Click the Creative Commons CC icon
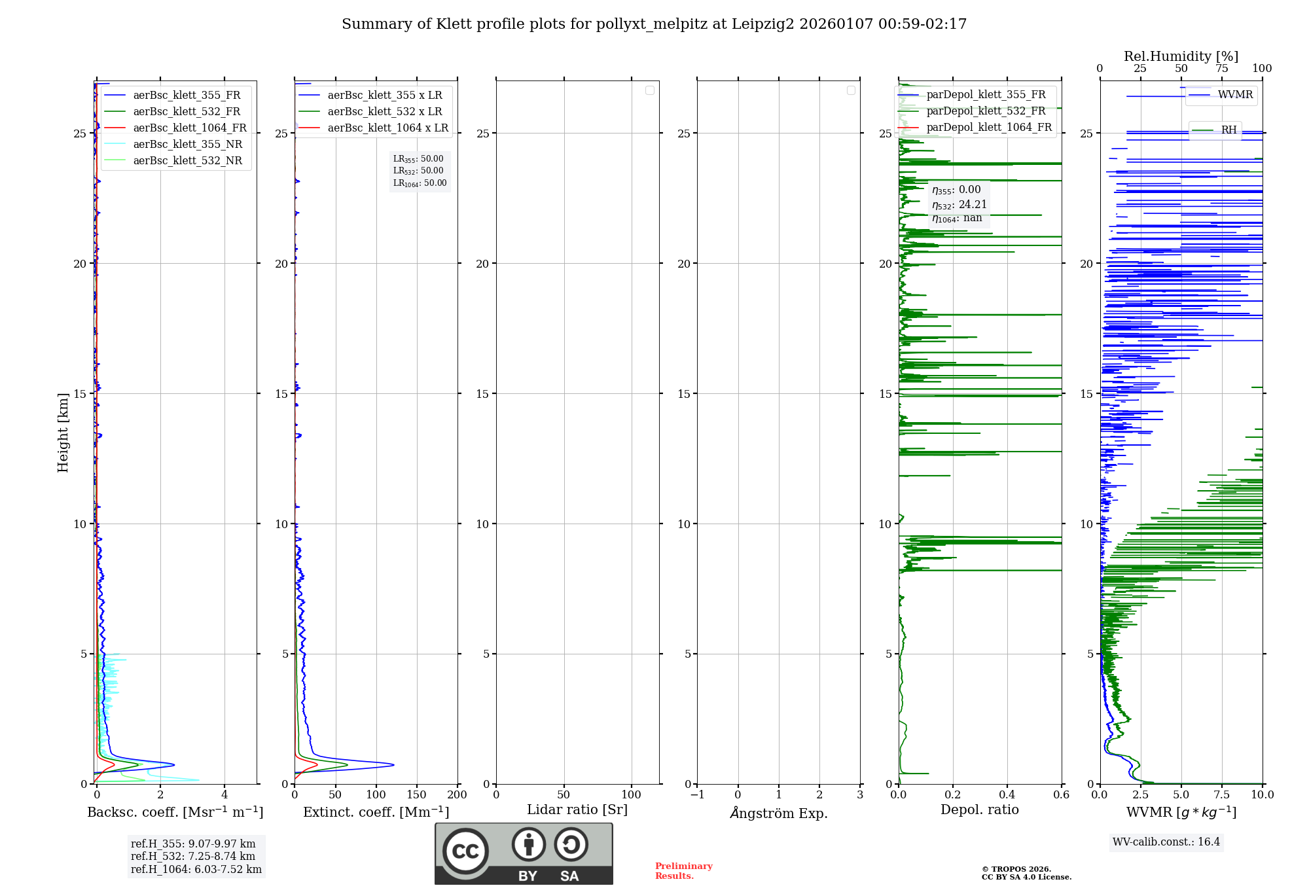Screen dimensions: 1309x890 pos(465,851)
